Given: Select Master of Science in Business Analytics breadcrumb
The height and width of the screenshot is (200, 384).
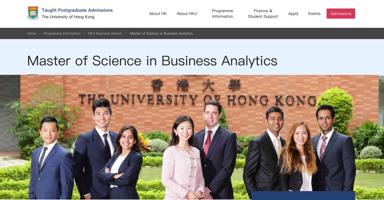Looking at the screenshot, I should click(x=161, y=33).
